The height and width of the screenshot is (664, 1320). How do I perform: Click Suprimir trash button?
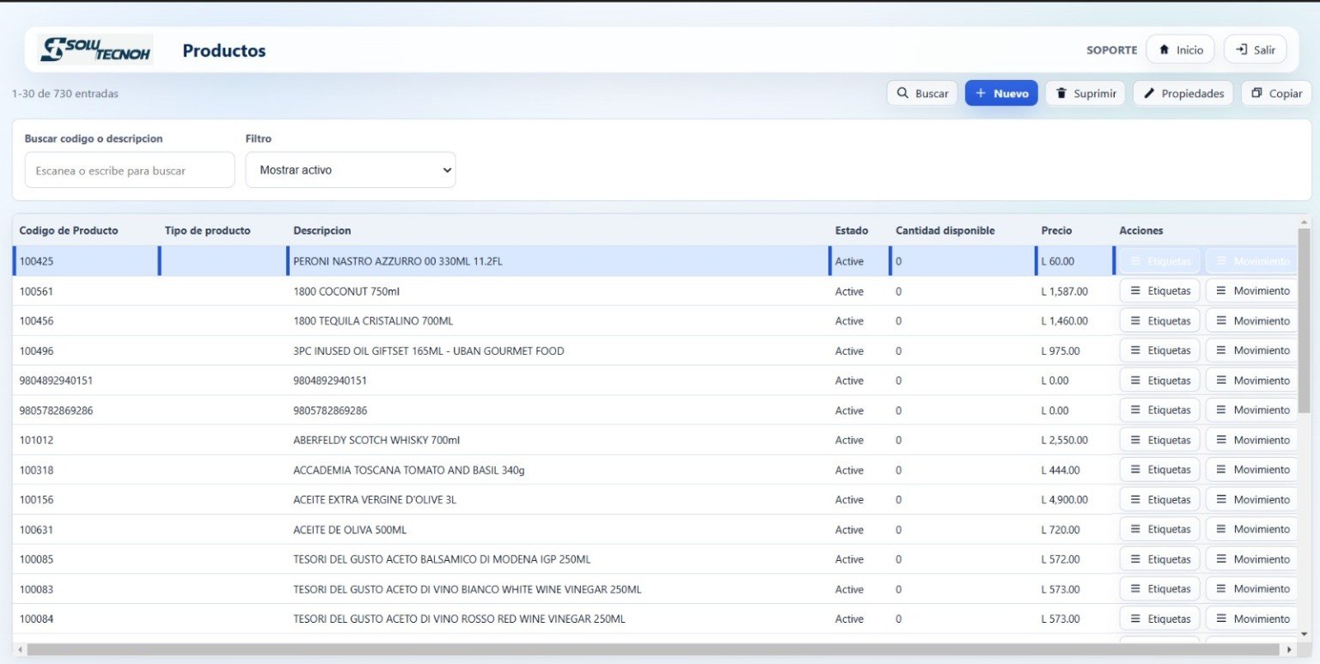[x=1085, y=93]
